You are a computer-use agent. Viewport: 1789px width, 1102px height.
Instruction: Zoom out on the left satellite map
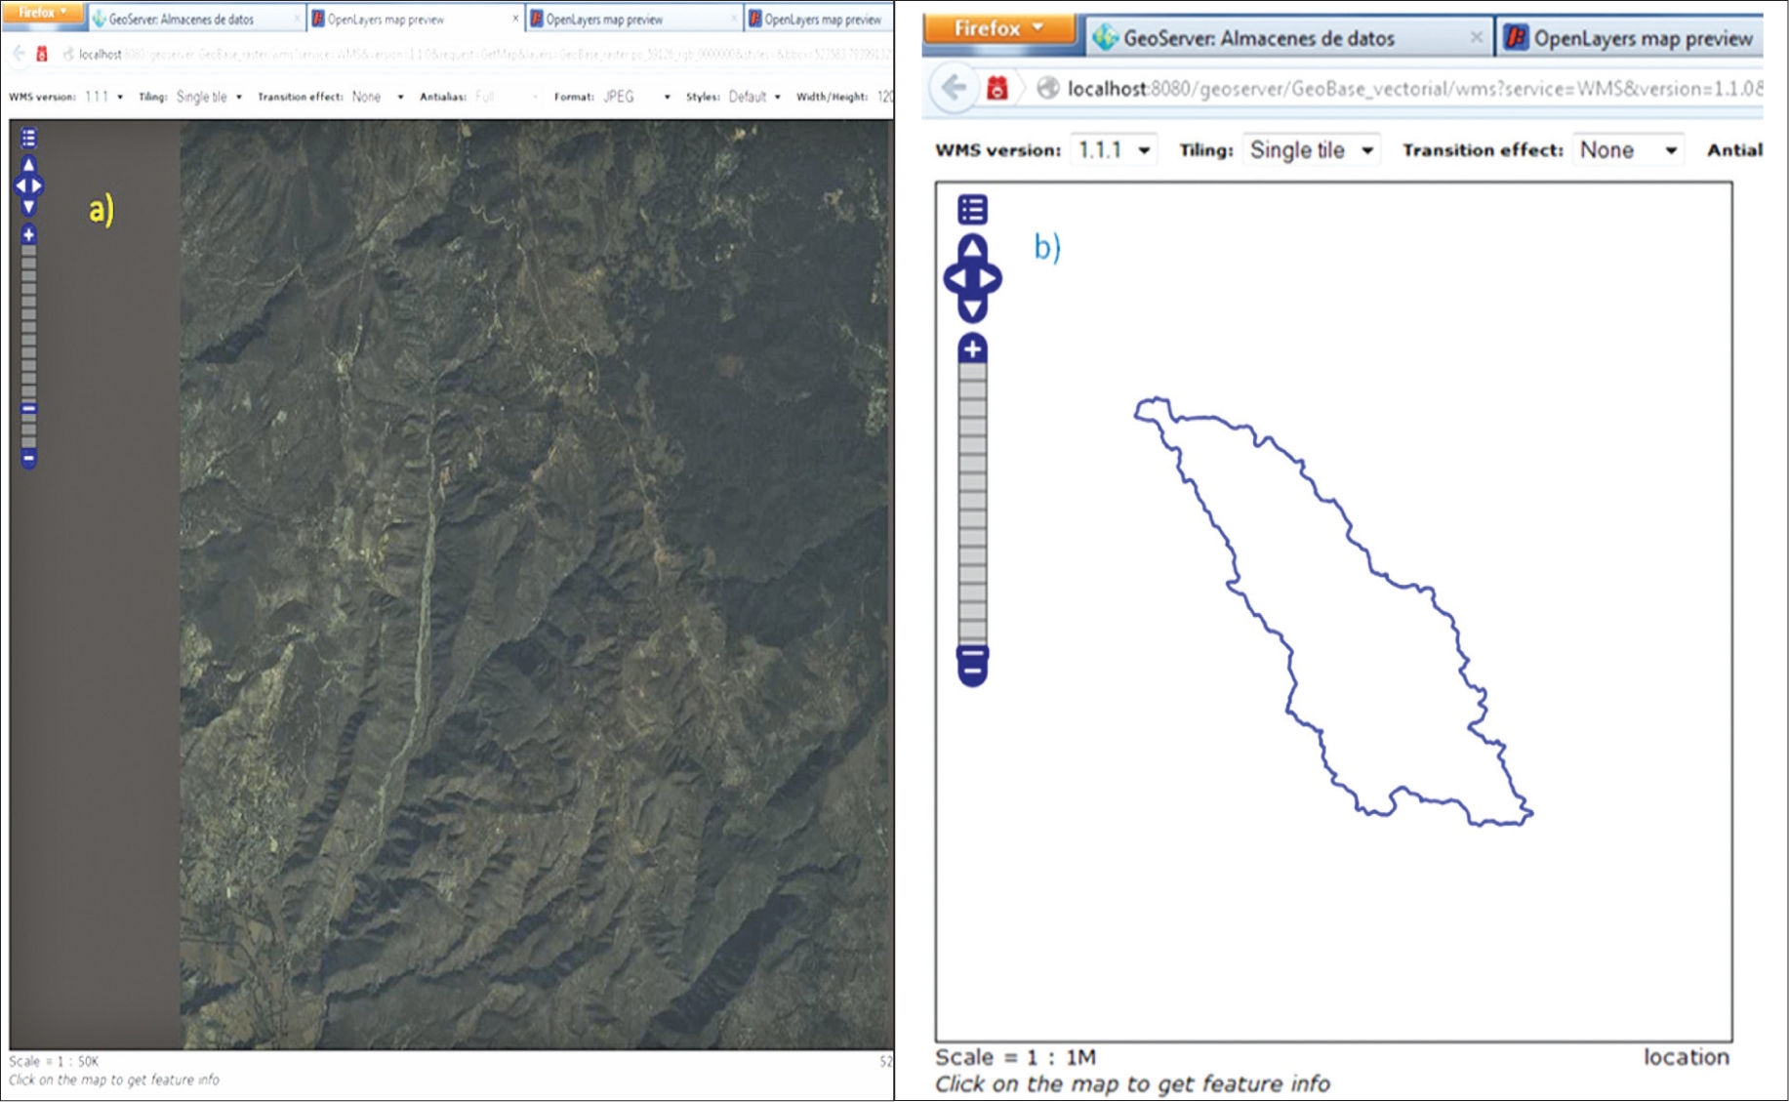click(28, 458)
